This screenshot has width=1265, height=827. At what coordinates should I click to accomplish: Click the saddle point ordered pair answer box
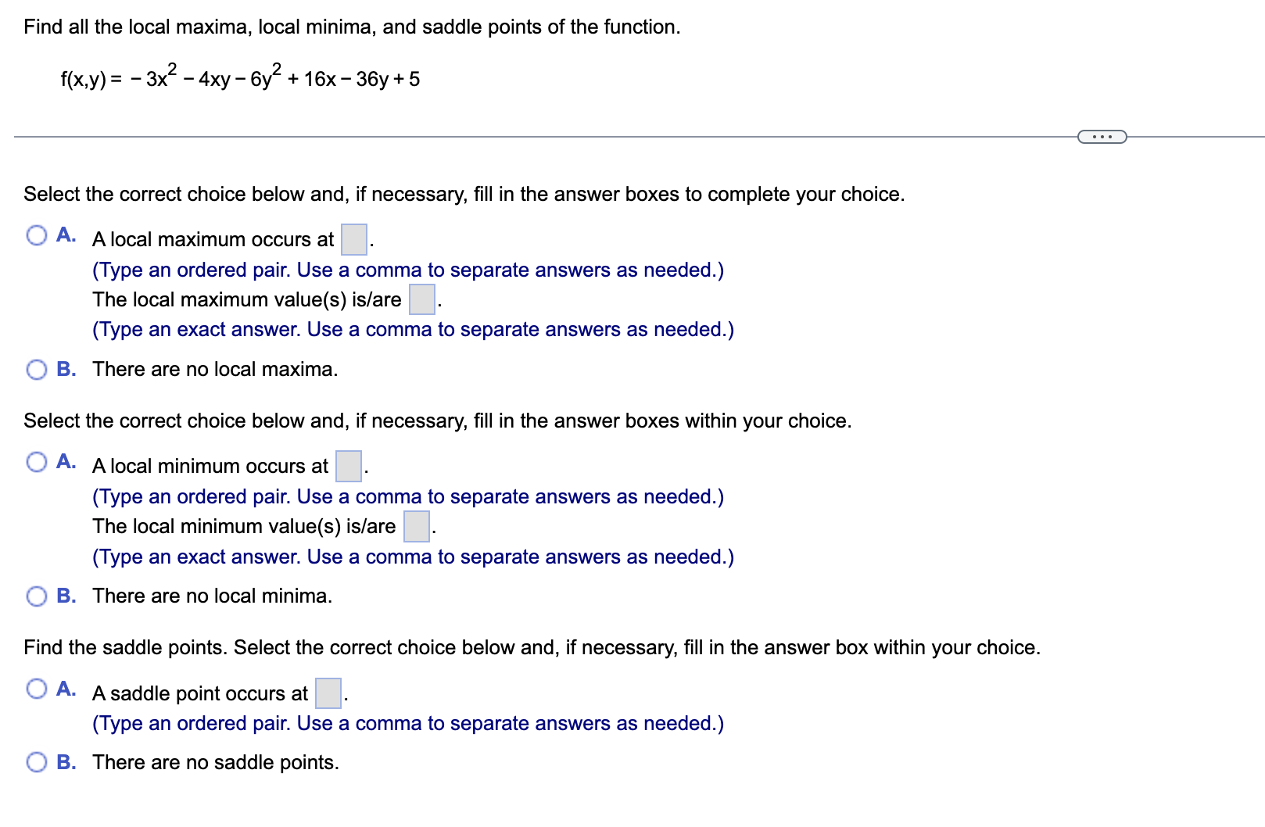(x=327, y=694)
